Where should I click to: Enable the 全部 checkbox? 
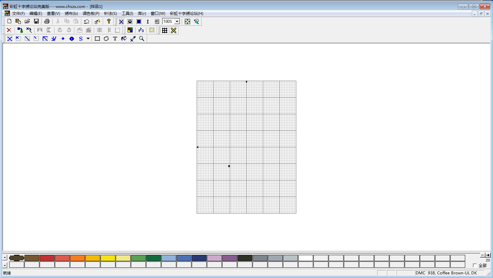click(475, 265)
